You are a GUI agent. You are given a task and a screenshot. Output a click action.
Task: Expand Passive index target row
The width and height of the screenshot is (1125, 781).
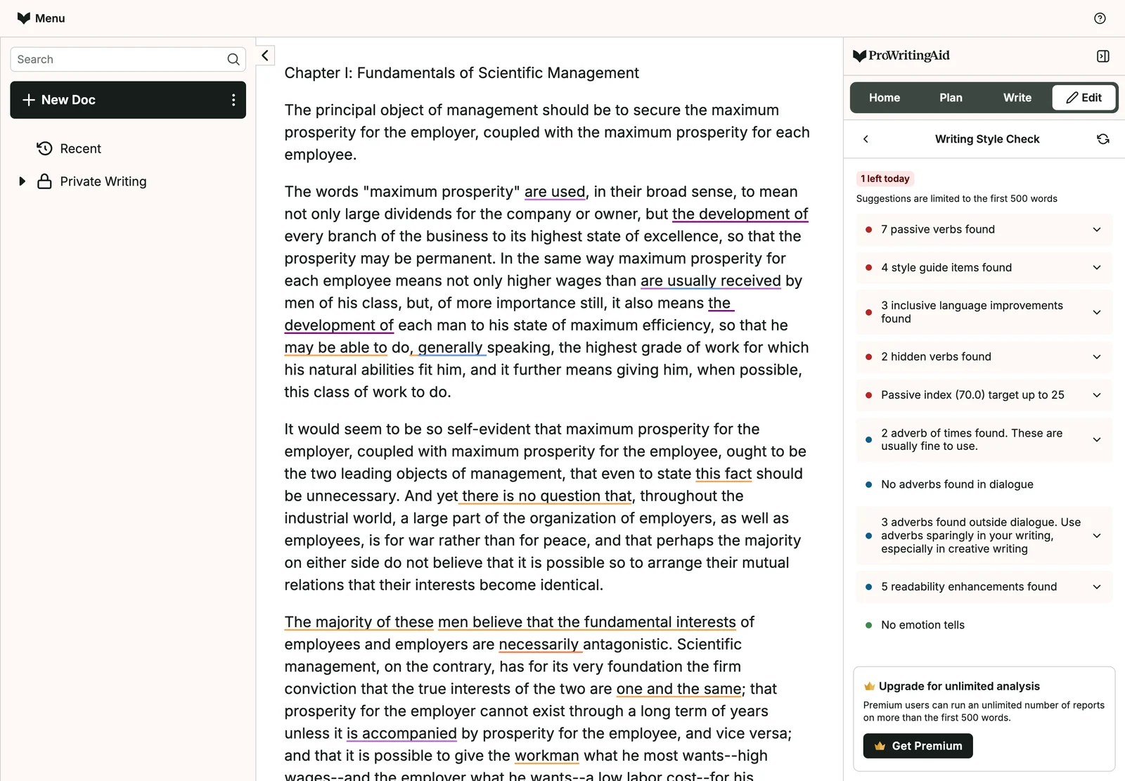(x=984, y=395)
